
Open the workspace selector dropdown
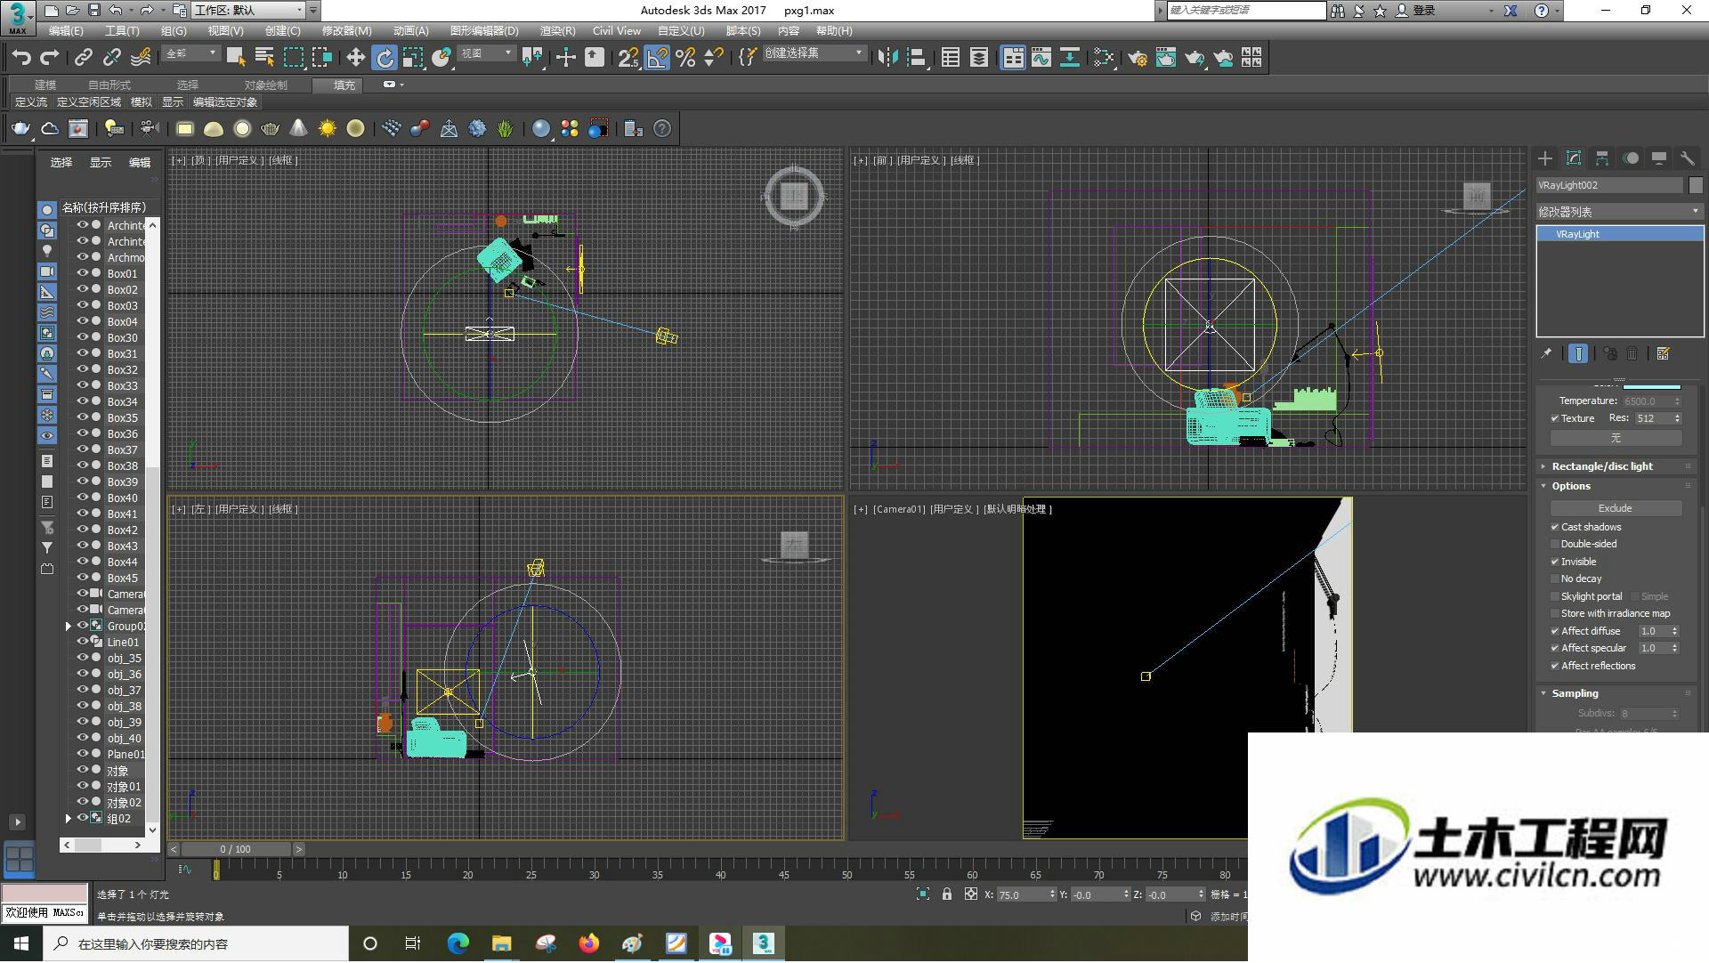tap(248, 11)
